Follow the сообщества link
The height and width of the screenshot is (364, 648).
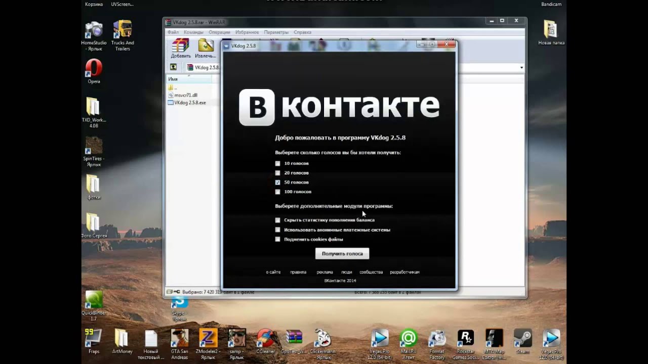pos(371,272)
